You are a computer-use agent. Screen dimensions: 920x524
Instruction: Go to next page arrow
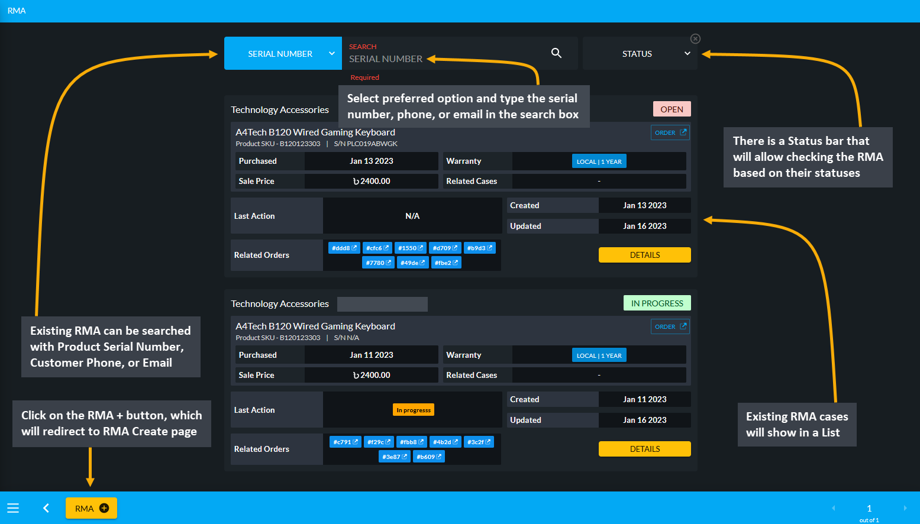(905, 508)
